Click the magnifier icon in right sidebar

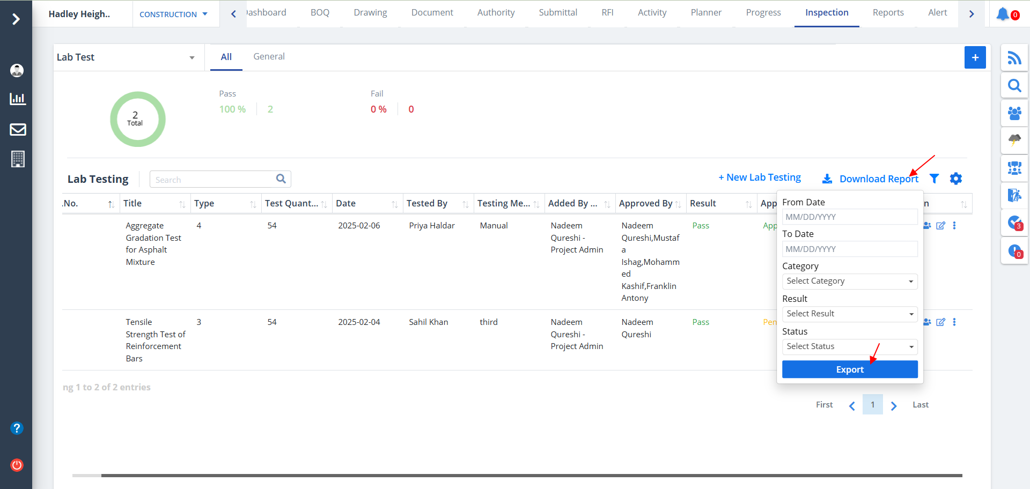1014,86
